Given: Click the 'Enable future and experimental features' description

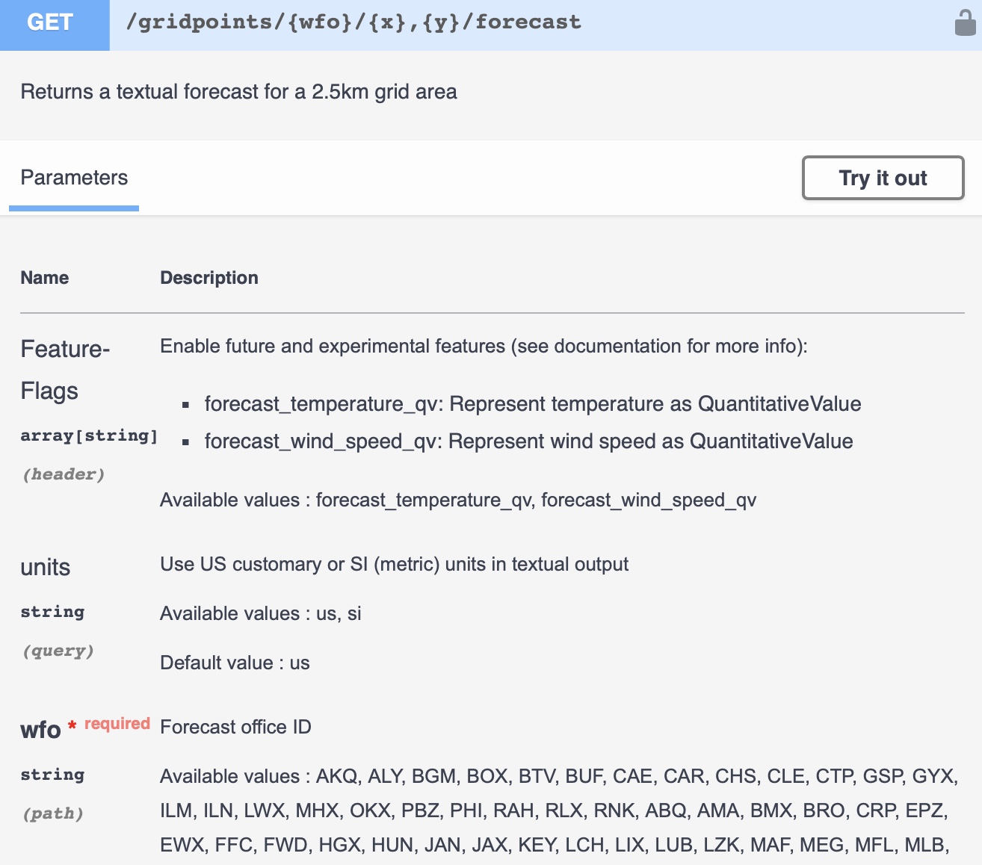Looking at the screenshot, I should pyautogui.click(x=484, y=346).
